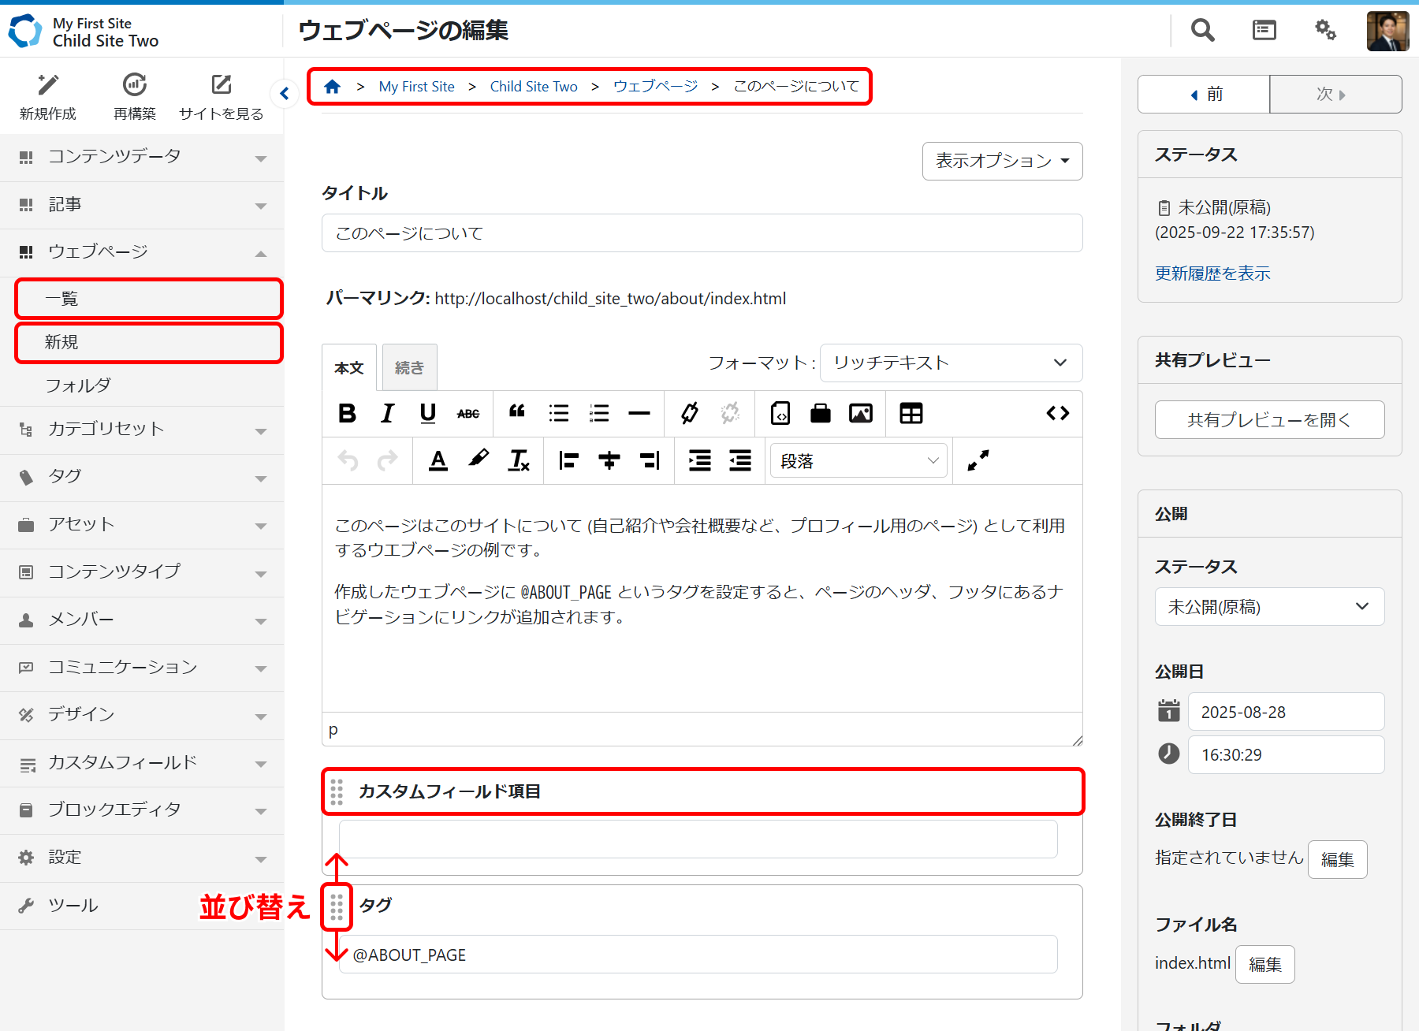1419x1031 pixels.
Task: Switch to source code view icon
Action: click(1057, 413)
